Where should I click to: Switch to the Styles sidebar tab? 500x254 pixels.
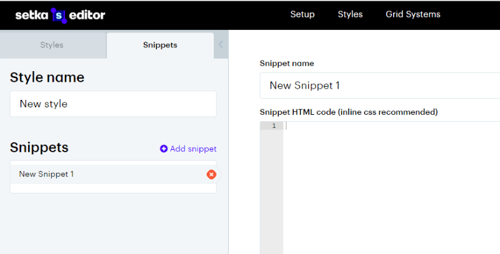point(52,45)
